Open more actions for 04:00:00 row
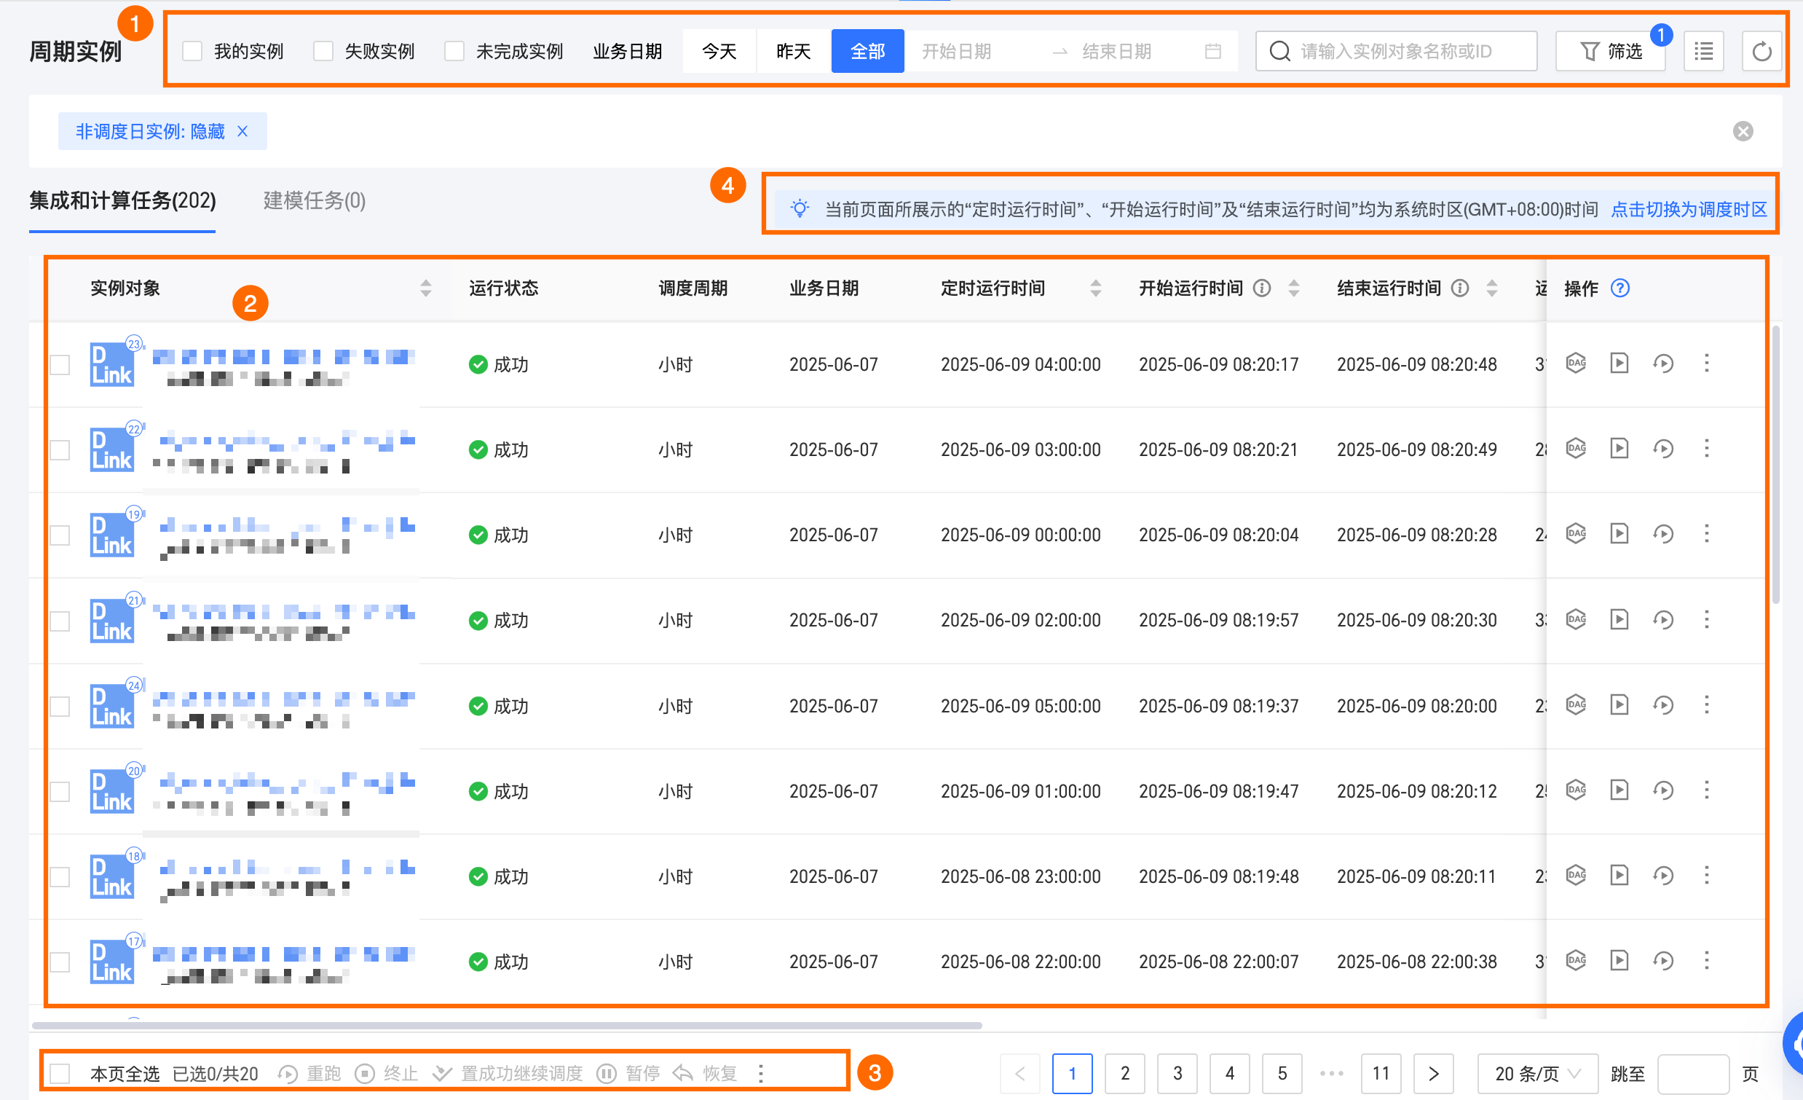This screenshot has height=1100, width=1803. pos(1706,363)
